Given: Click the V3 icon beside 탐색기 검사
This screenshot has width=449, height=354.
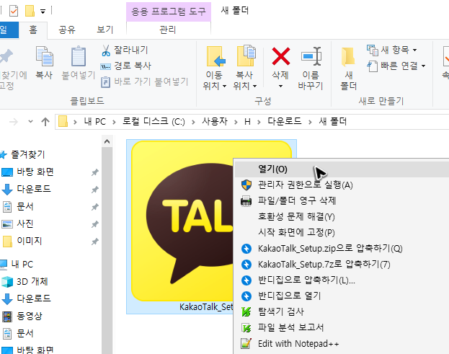Looking at the screenshot, I should [x=246, y=311].
